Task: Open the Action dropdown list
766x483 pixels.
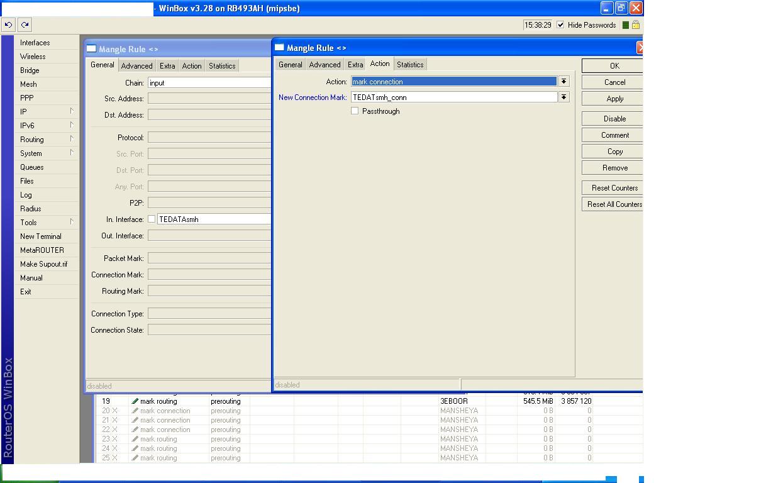Action: [563, 81]
